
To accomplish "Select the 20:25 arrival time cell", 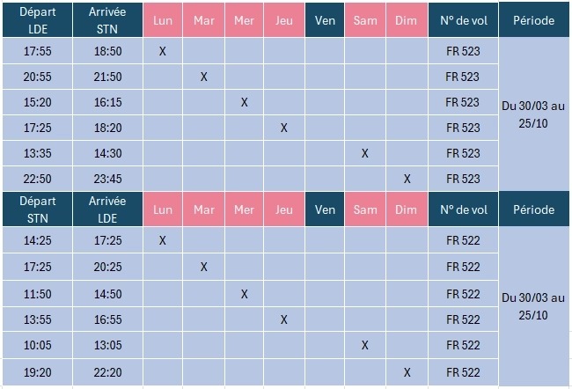I will 107,267.
